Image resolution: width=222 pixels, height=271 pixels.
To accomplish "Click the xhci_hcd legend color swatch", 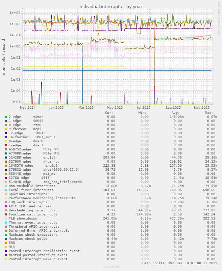I will pos(6,161).
